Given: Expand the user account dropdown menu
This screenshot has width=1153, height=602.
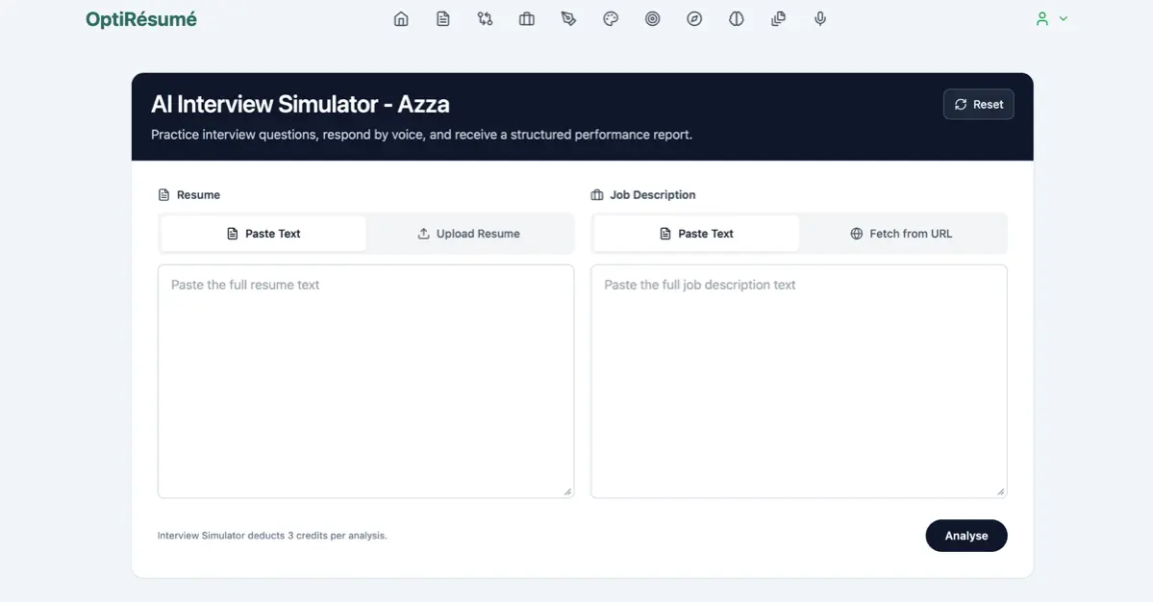Looking at the screenshot, I should (1051, 19).
